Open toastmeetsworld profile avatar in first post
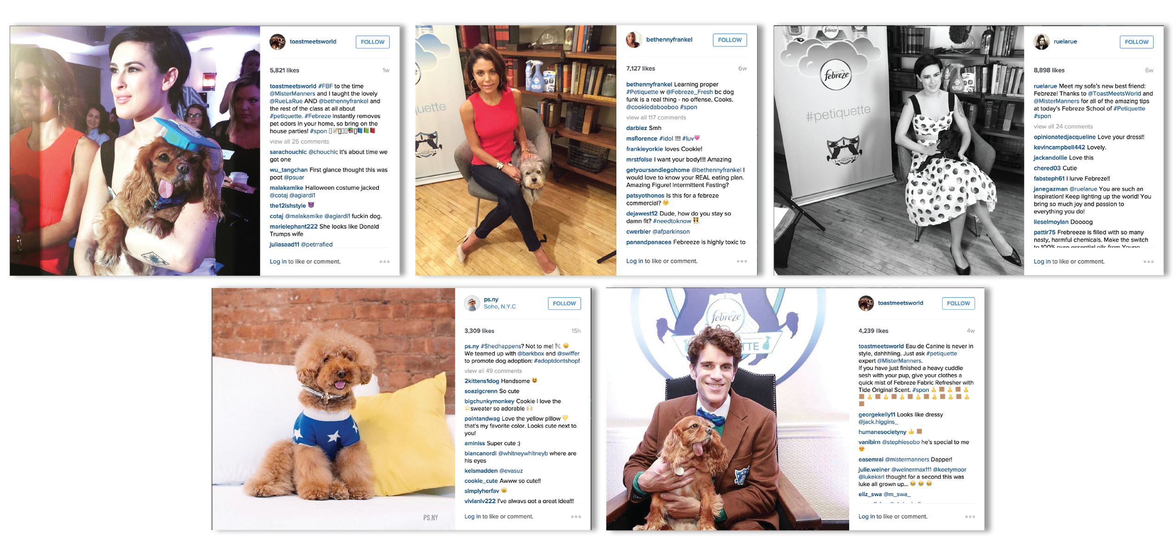 [277, 42]
